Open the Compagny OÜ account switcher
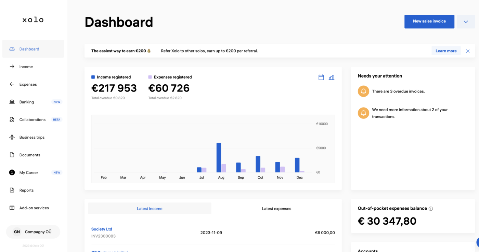Screen dimensions: 479x252 pyautogui.click(x=33, y=232)
